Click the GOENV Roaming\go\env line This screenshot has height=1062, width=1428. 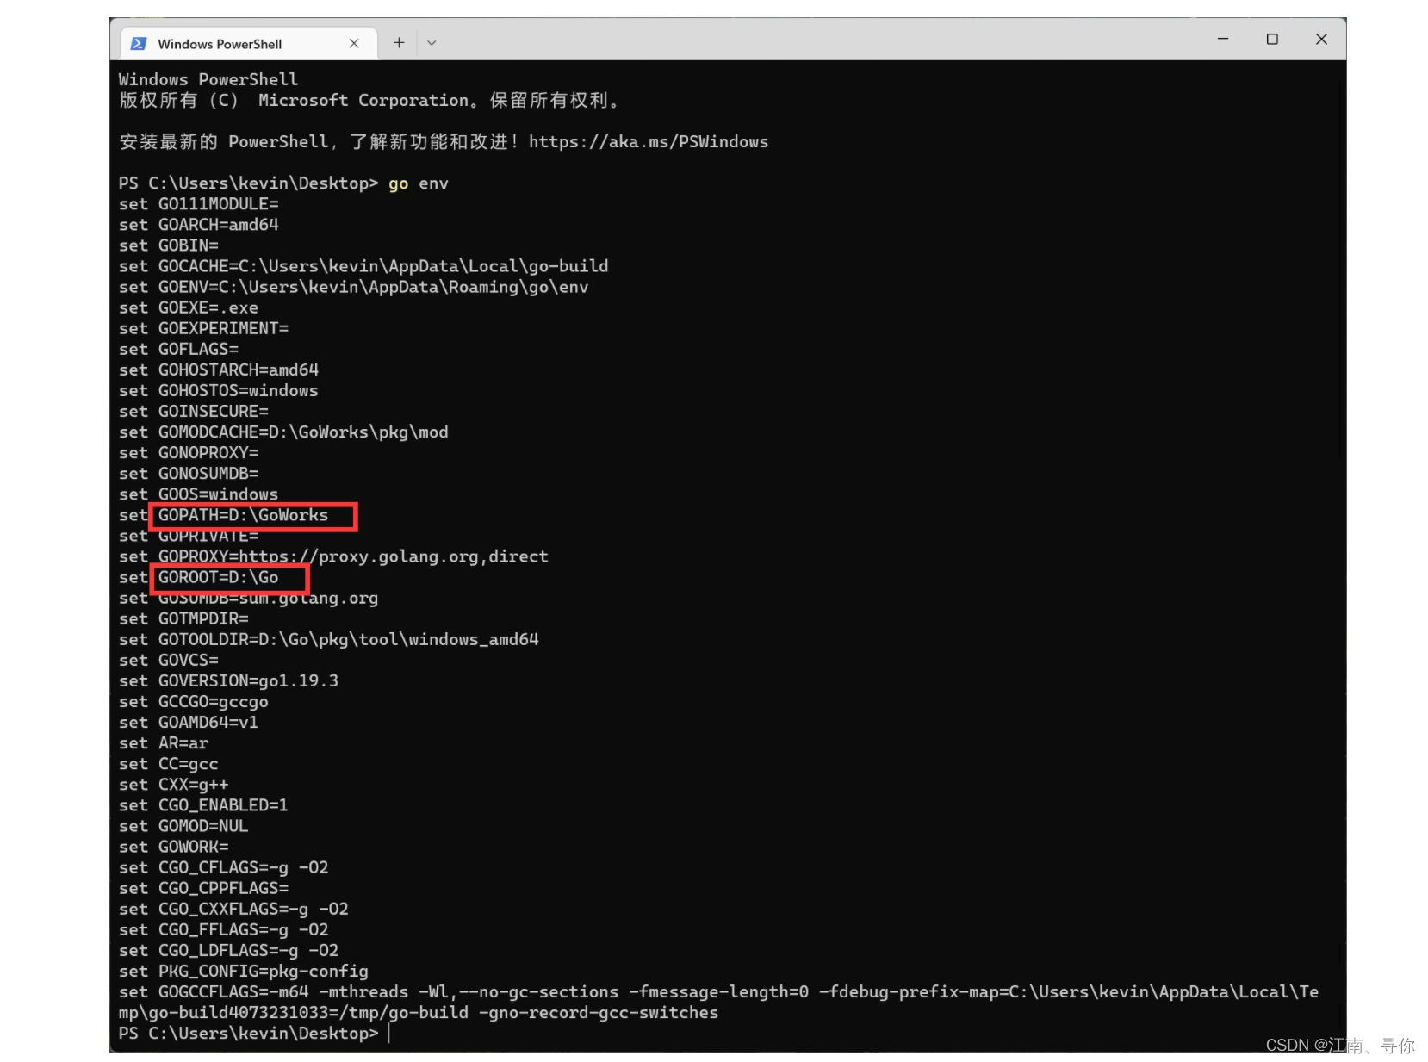[354, 287]
